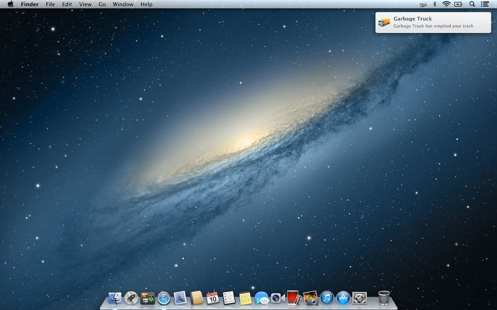Open the App Store Dock icon

(343, 298)
